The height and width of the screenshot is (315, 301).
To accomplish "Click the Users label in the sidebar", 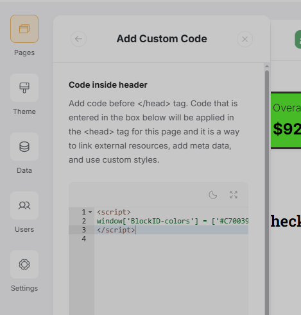I will pos(24,229).
